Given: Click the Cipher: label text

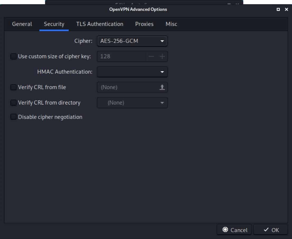Looking at the screenshot, I should tap(83, 41).
